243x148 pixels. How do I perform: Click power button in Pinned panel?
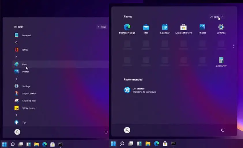coord(223,130)
